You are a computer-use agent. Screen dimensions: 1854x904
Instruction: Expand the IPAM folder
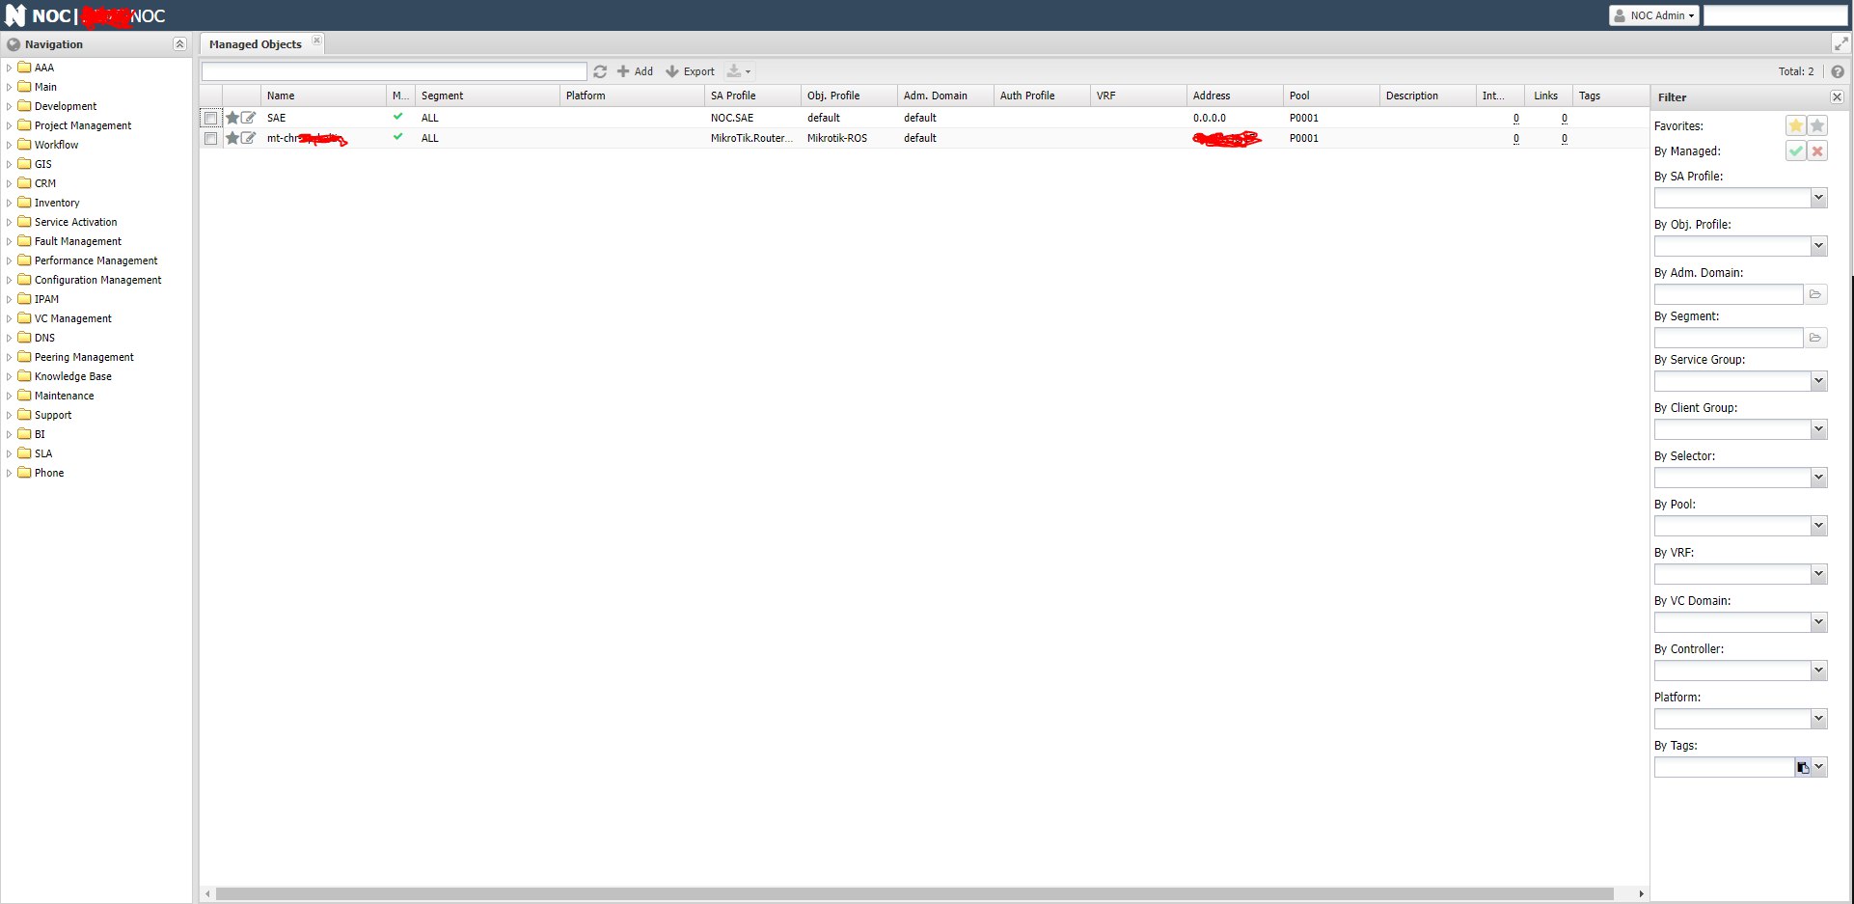[10, 299]
